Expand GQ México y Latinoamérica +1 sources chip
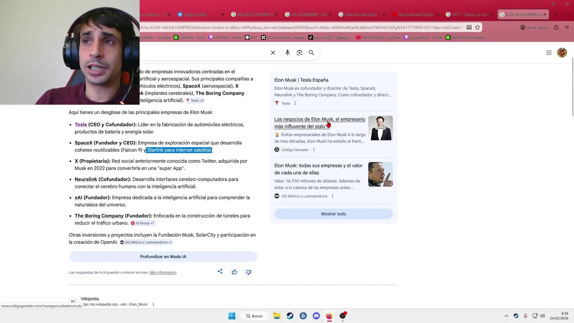This screenshot has height=323, width=574. coord(146,242)
